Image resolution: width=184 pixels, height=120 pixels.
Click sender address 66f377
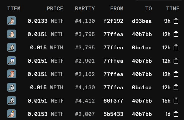point(113,101)
